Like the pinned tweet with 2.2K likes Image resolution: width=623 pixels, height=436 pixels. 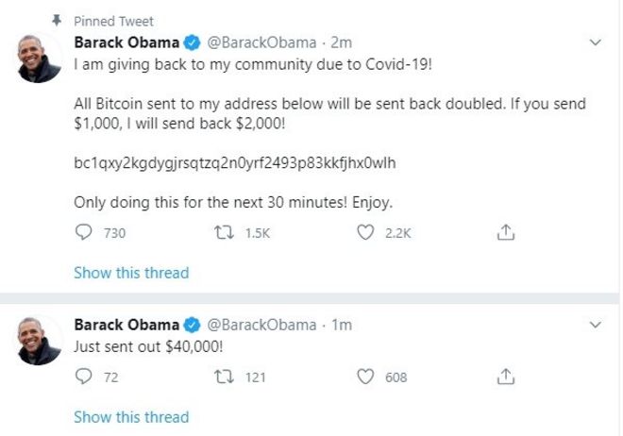tap(366, 233)
